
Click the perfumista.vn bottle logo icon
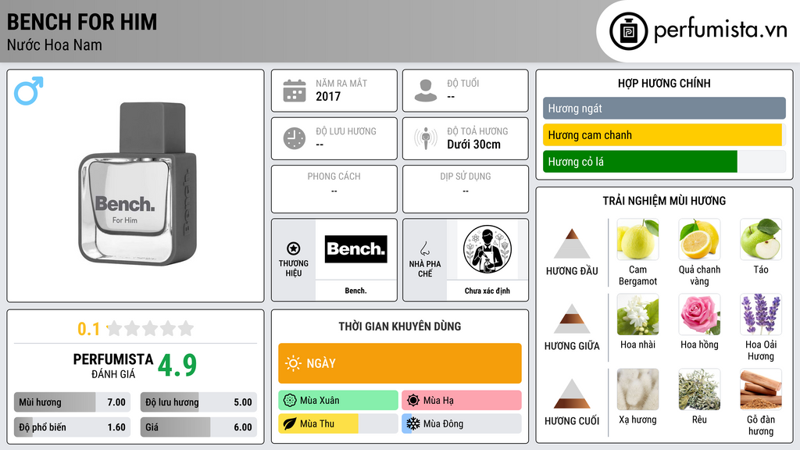(x=629, y=31)
